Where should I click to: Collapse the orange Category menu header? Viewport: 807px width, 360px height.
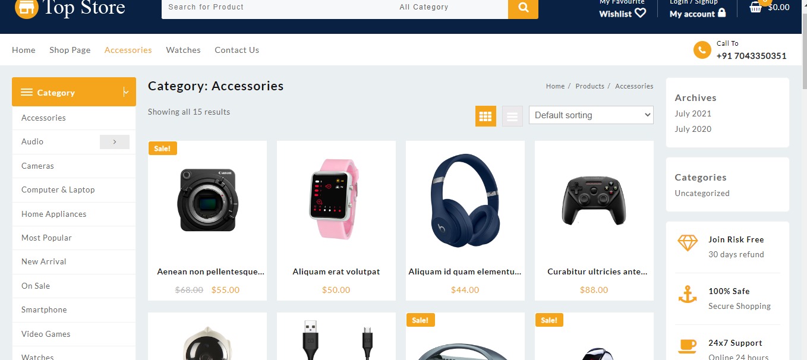74,92
